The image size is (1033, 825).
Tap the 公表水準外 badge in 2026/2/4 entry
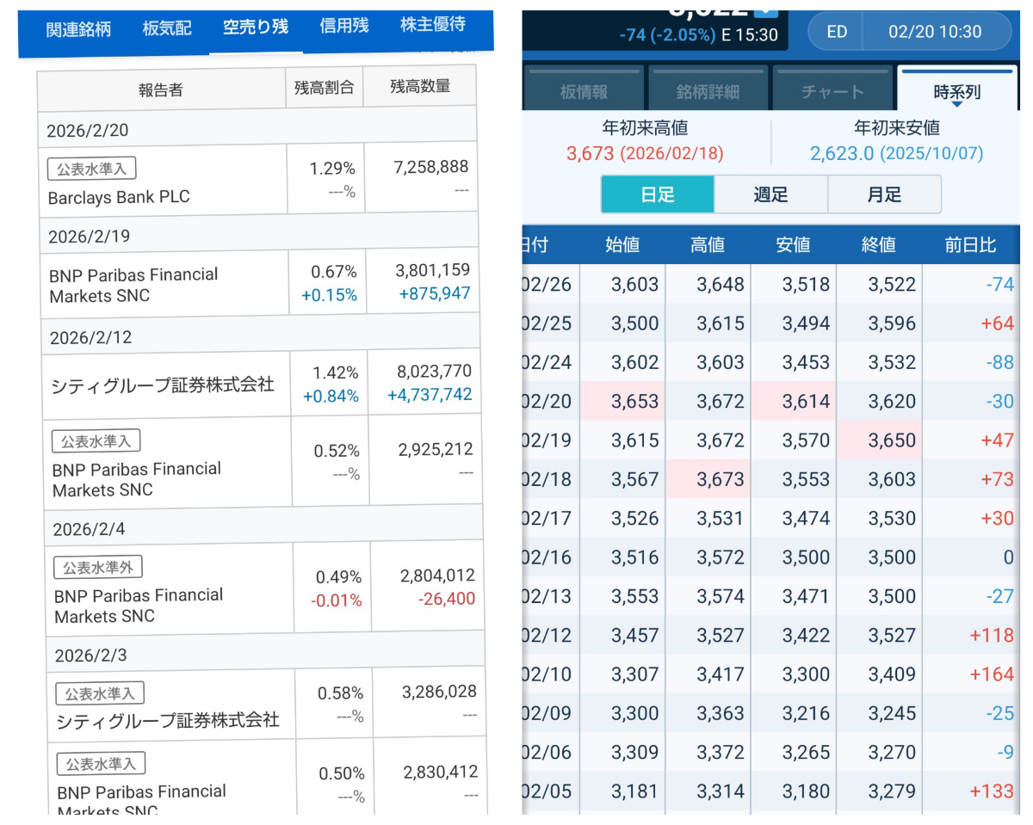[99, 567]
